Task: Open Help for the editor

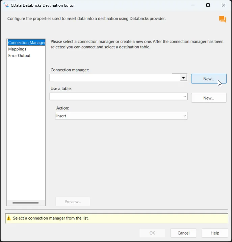Action: pyautogui.click(x=215, y=233)
